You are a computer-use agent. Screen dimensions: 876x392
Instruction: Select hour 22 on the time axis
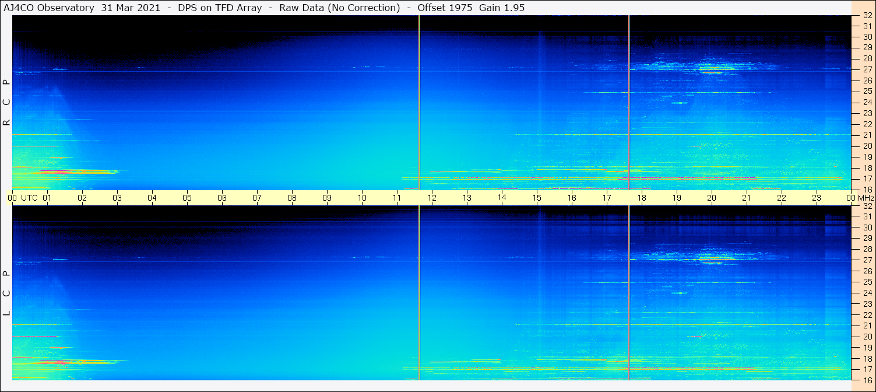coord(782,198)
